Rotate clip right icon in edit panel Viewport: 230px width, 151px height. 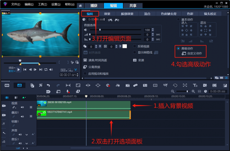click(x=117, y=20)
